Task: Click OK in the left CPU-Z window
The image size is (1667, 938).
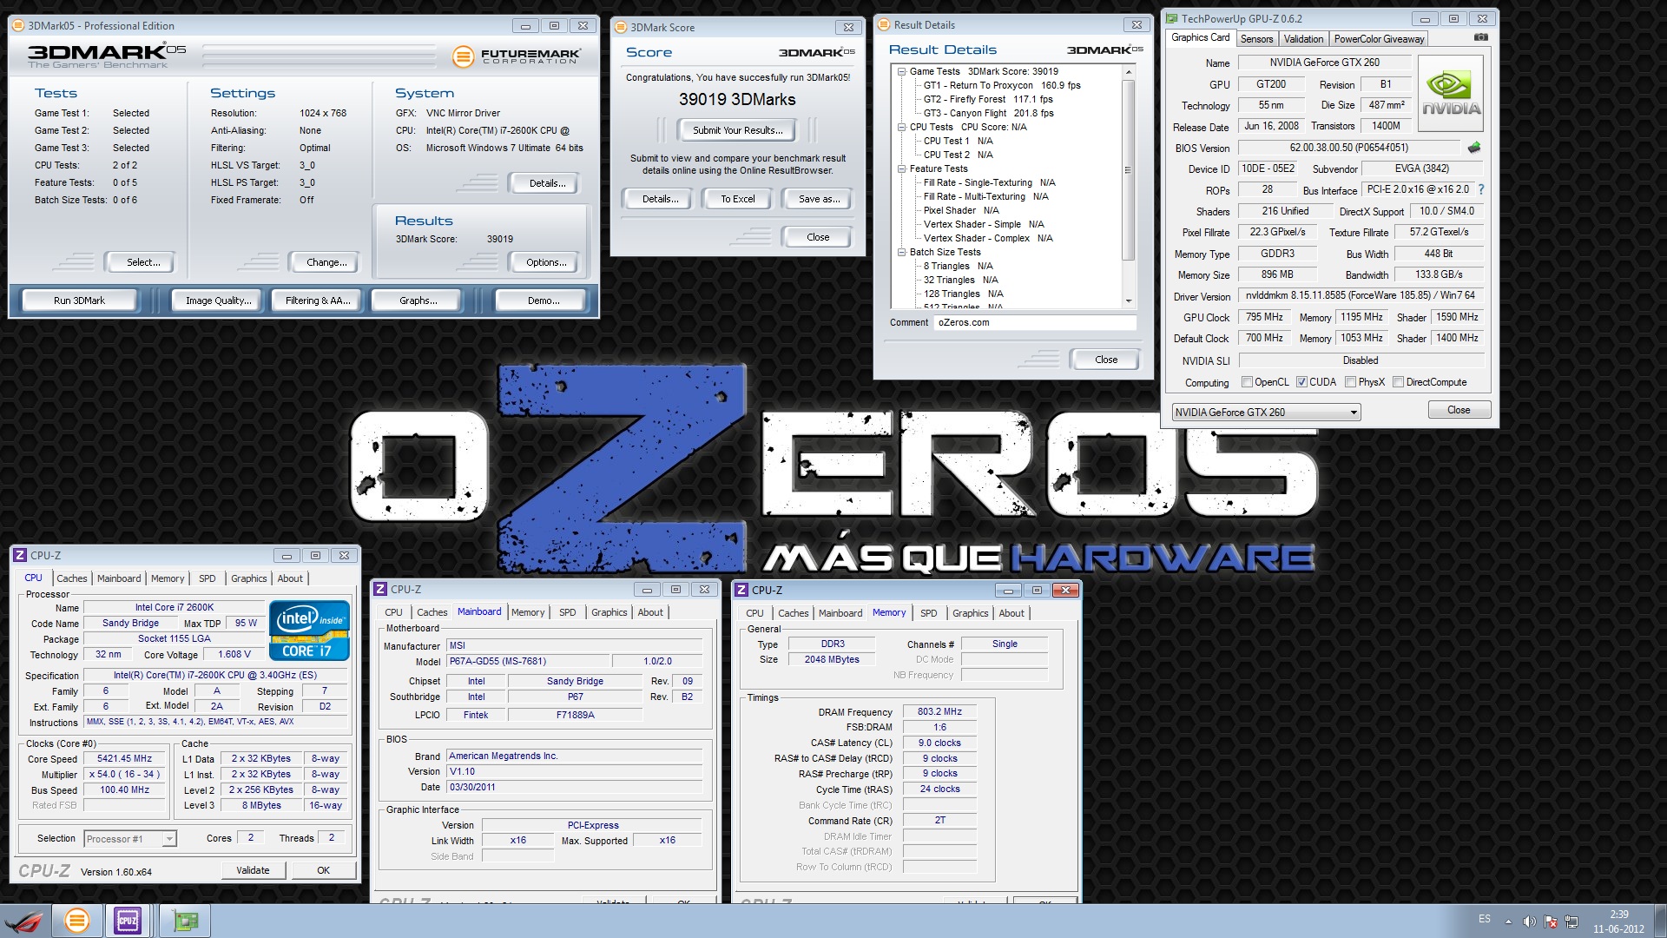Action: pos(323,870)
